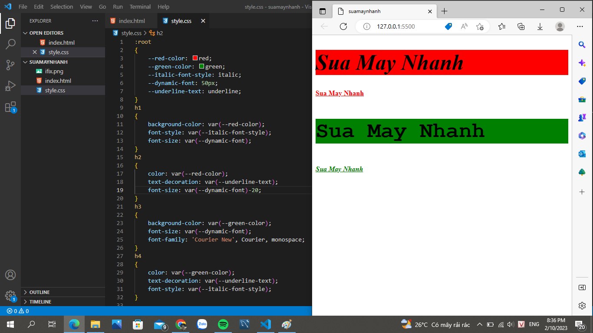
Task: Close style.css in Open Editors list
Action: (35, 52)
